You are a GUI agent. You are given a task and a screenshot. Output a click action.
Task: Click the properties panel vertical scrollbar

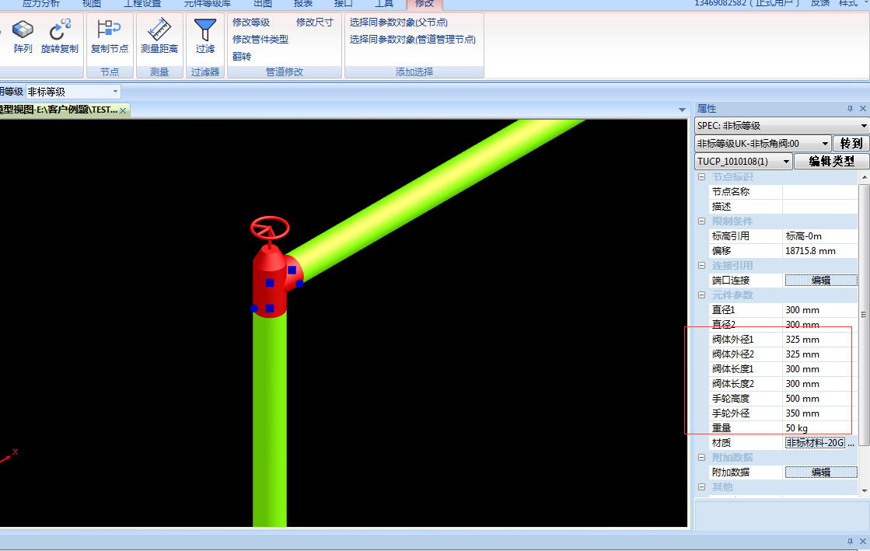(x=864, y=315)
